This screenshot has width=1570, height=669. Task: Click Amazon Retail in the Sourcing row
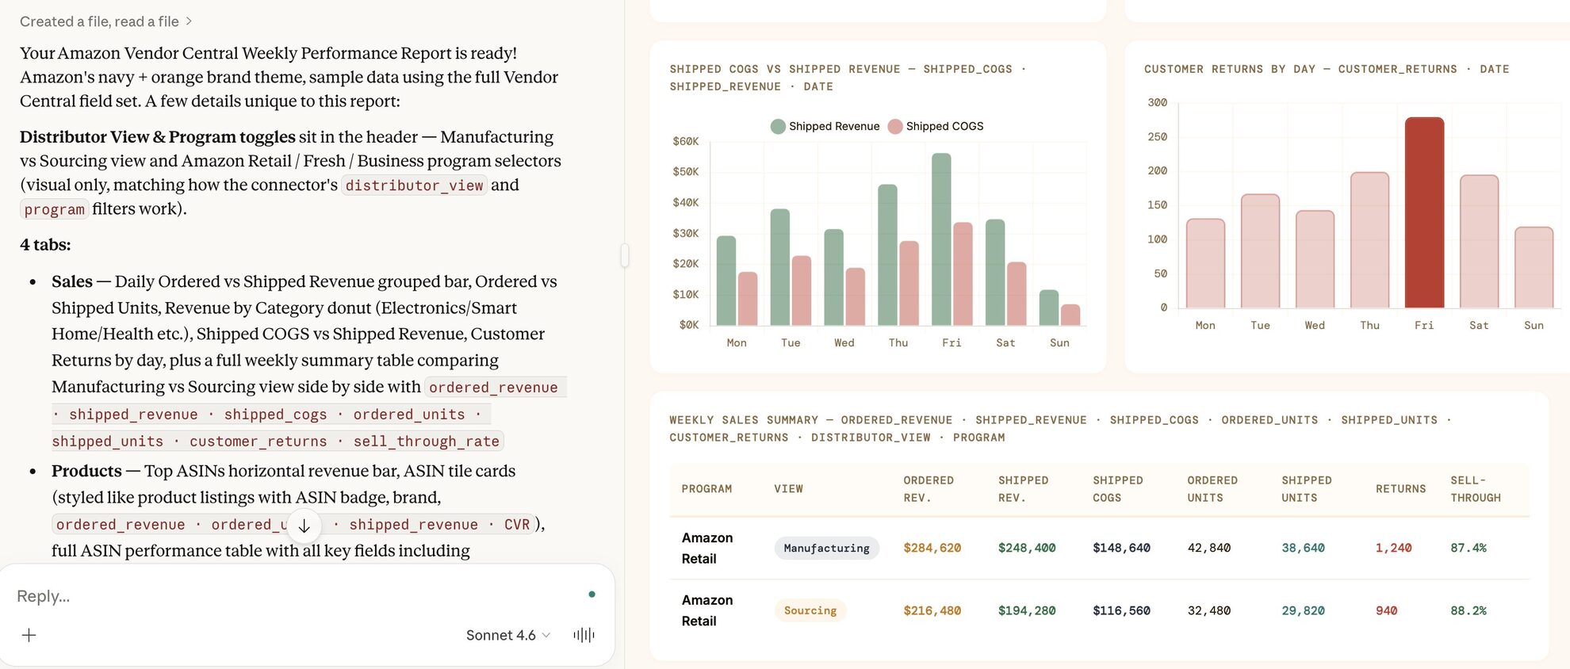(707, 610)
